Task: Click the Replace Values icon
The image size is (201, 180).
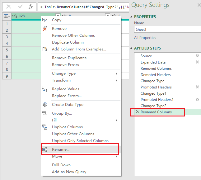Action: [x=45, y=89]
